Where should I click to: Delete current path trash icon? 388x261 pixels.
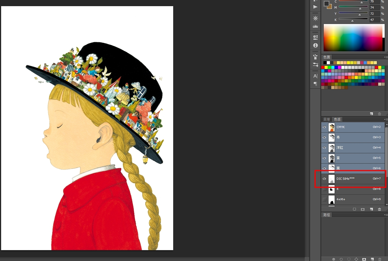click(379, 259)
